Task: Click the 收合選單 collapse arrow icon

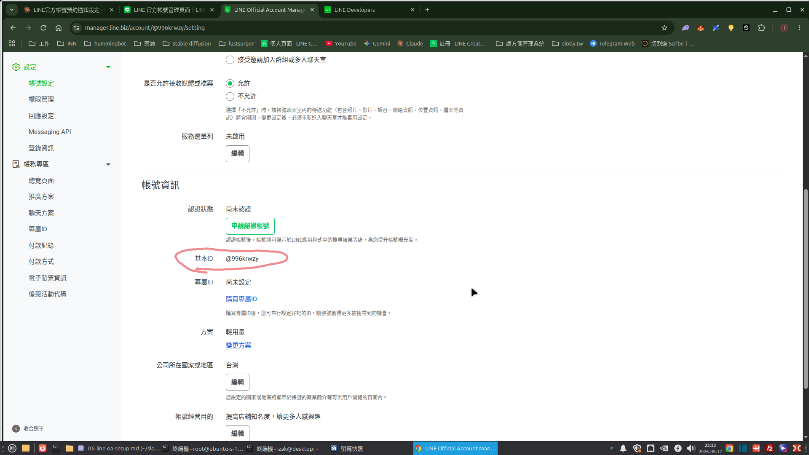Action: point(16,428)
